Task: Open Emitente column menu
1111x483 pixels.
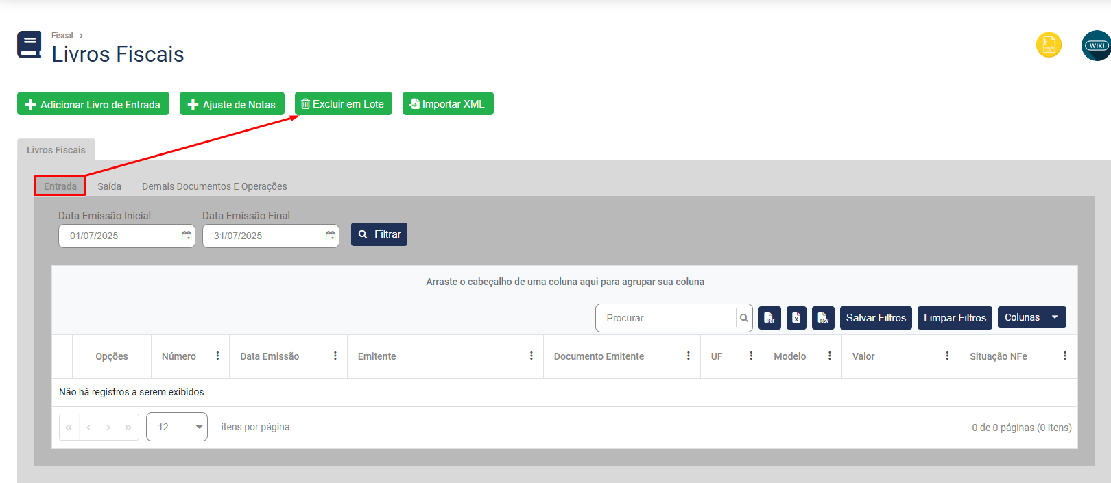Action: [x=531, y=356]
